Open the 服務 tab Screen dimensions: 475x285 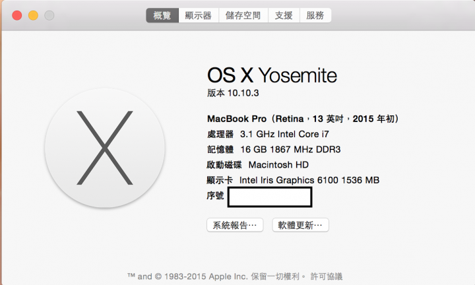point(315,15)
